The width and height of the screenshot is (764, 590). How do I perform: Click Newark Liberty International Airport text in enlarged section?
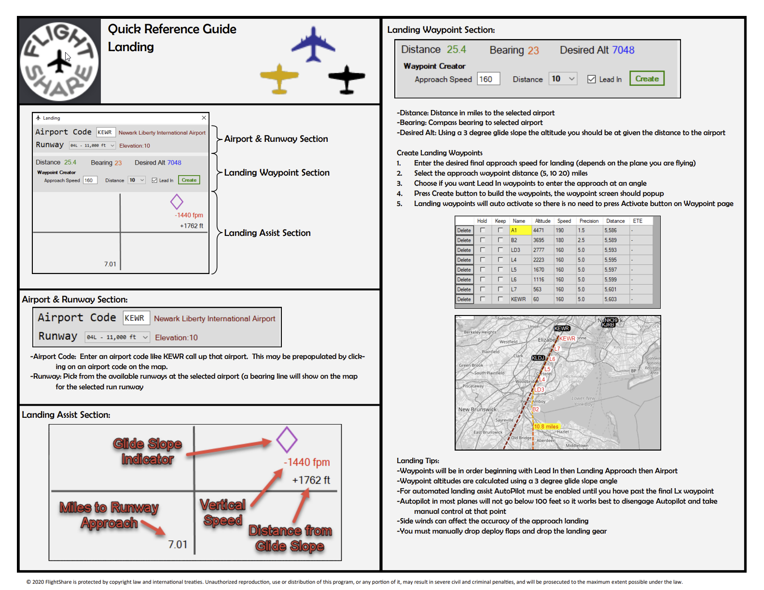coord(215,319)
